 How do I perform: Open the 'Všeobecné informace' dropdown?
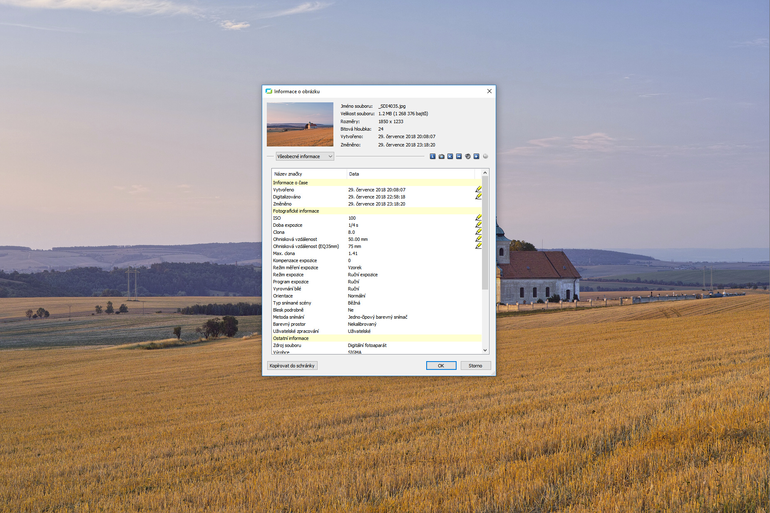305,156
